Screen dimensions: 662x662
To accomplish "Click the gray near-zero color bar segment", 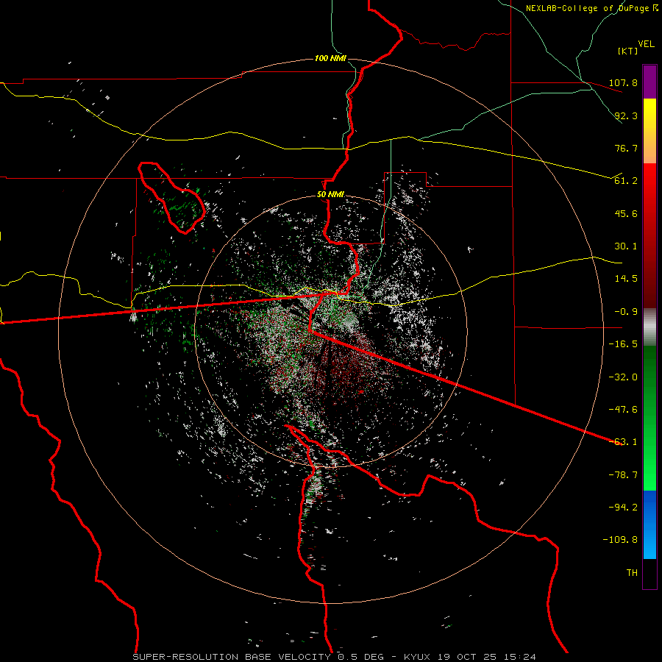I will 649,327.
